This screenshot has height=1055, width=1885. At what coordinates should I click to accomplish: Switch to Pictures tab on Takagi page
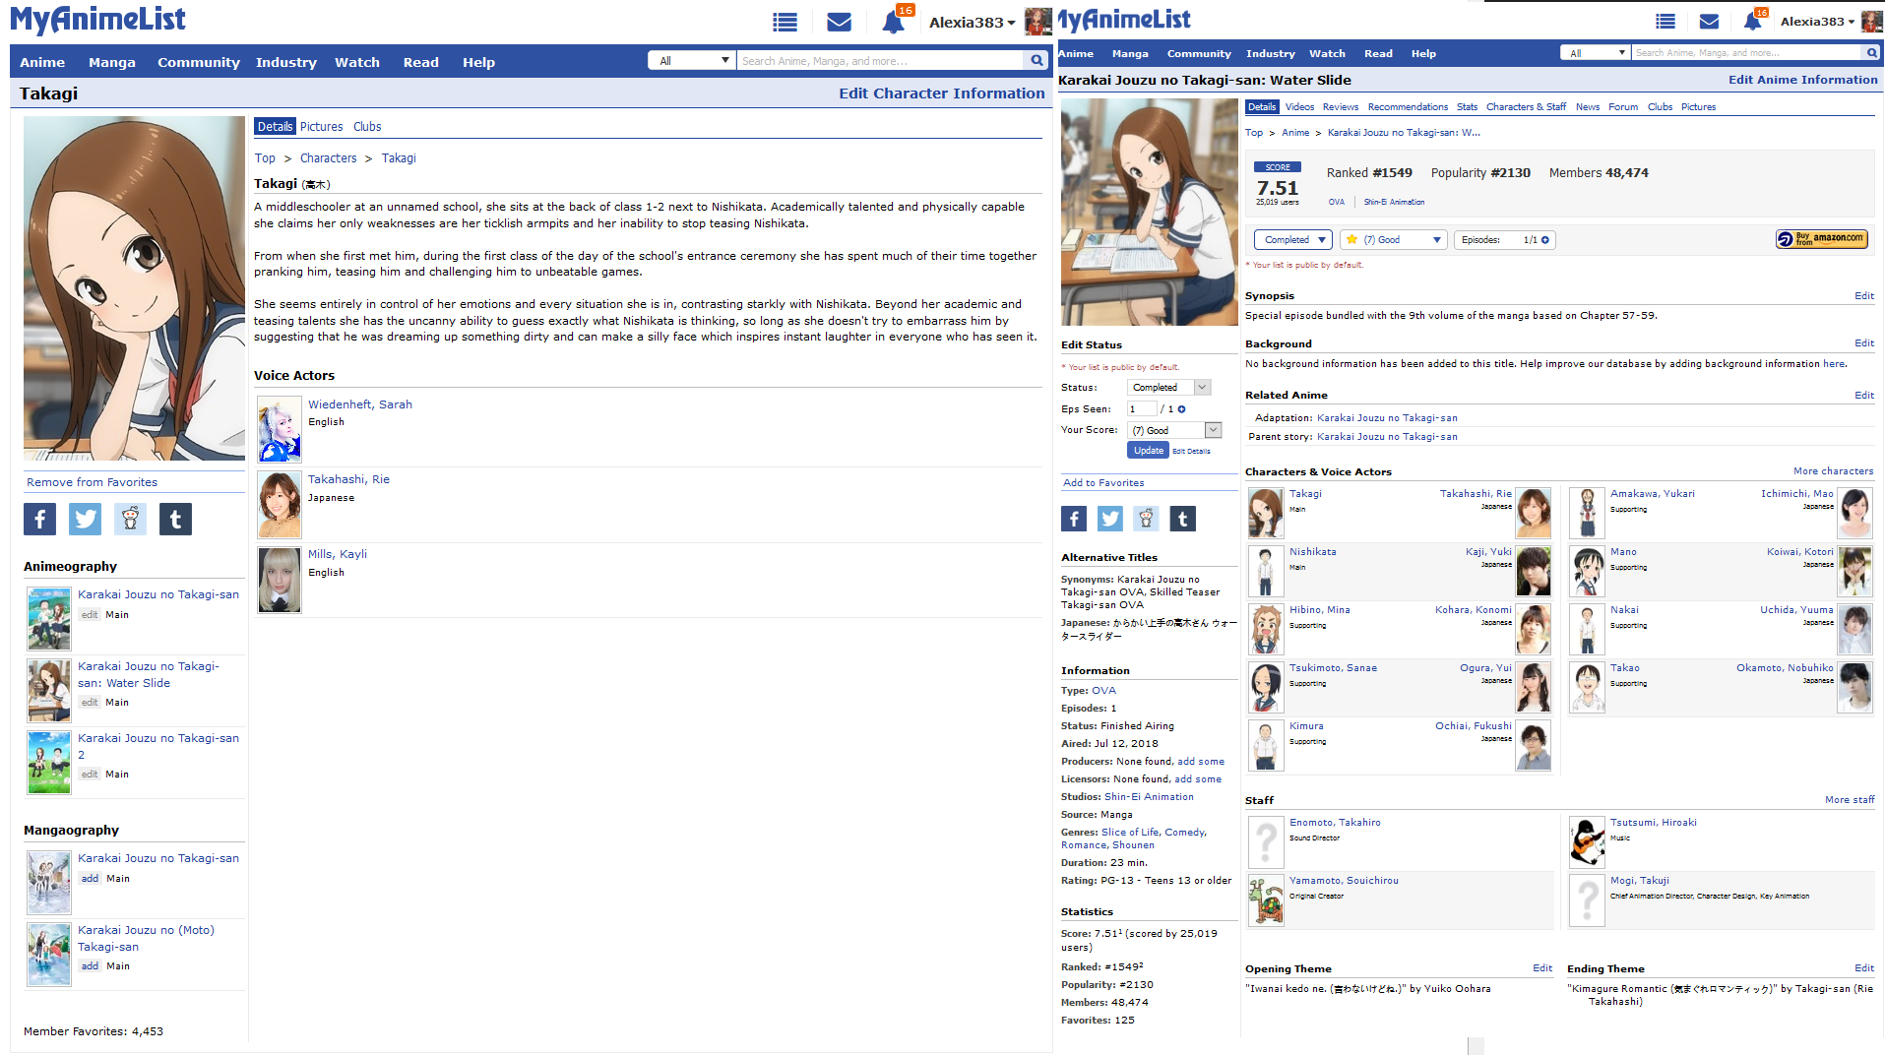click(x=321, y=127)
